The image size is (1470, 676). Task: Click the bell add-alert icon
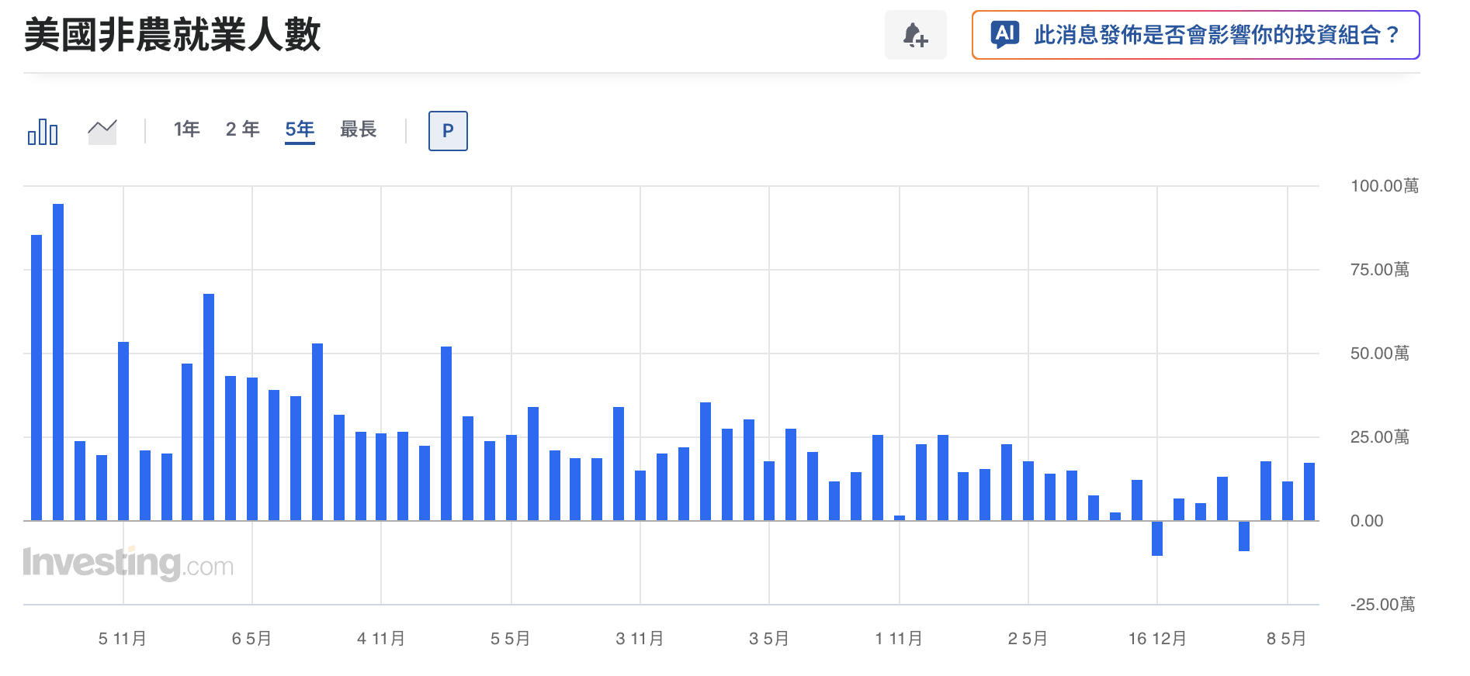coord(915,35)
